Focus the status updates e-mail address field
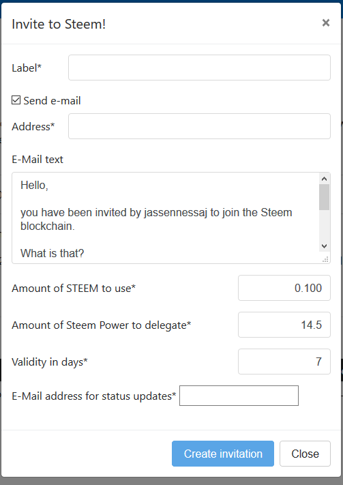 pos(239,396)
